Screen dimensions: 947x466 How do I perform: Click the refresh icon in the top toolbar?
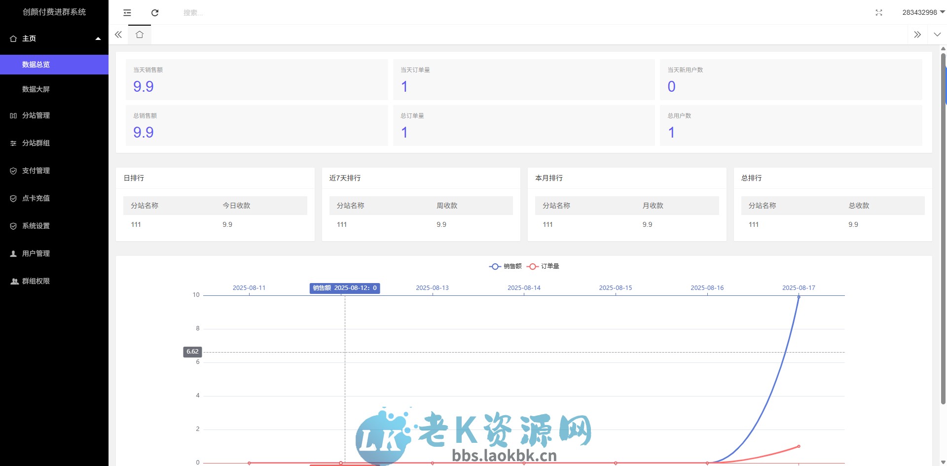(x=155, y=12)
